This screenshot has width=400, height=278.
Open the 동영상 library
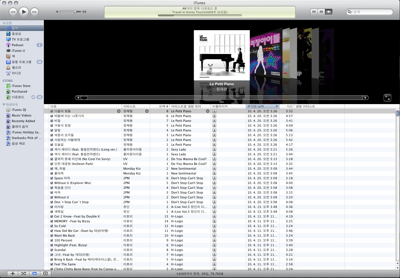tap(22, 34)
